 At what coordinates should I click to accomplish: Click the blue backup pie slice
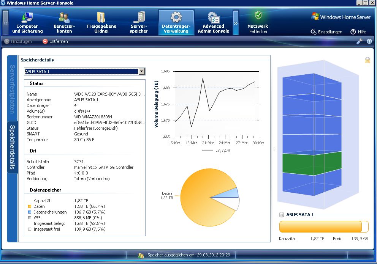(x=230, y=194)
